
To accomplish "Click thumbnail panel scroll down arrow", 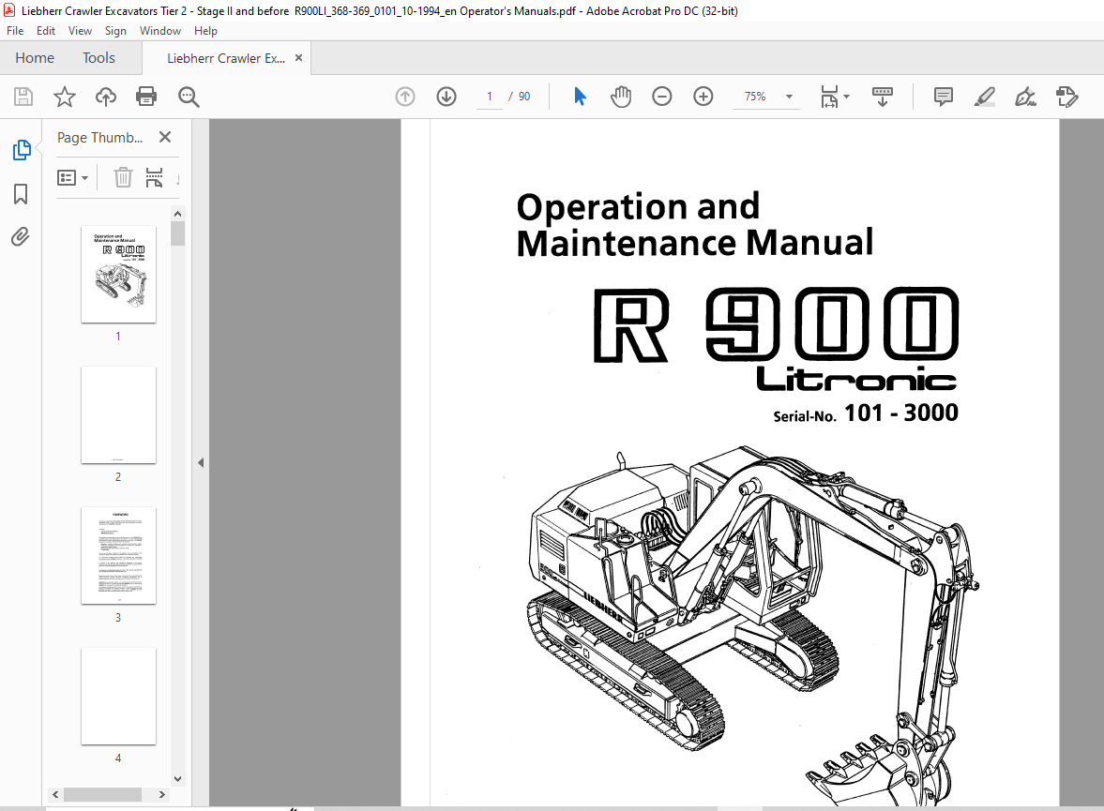I will pos(177,778).
